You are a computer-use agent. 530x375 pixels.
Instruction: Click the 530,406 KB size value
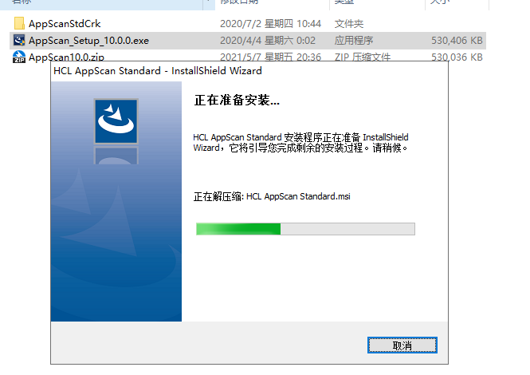[457, 41]
